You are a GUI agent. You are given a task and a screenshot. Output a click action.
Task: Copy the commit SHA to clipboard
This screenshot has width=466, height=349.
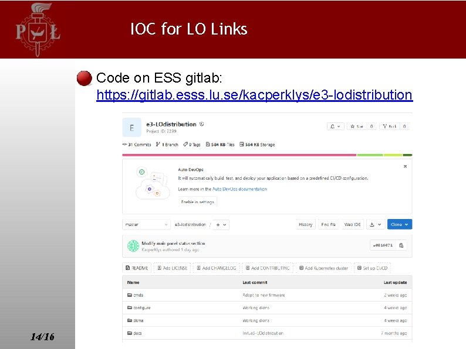pos(401,245)
